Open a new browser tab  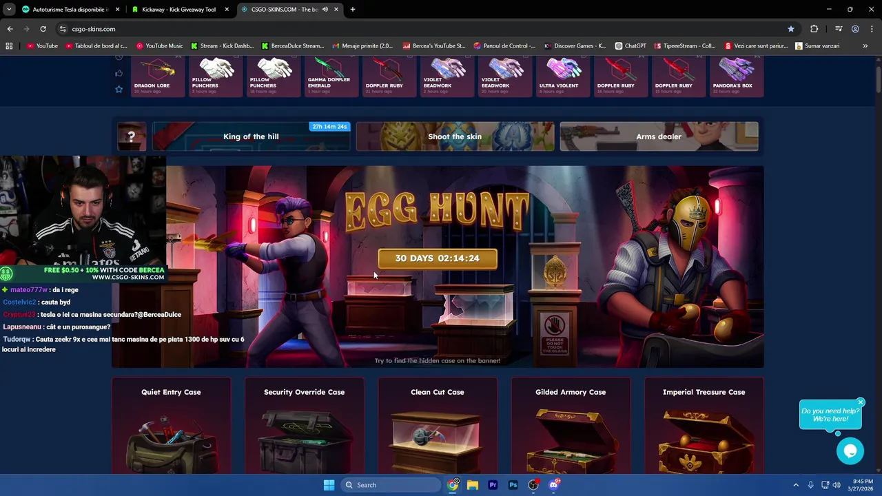pos(352,10)
